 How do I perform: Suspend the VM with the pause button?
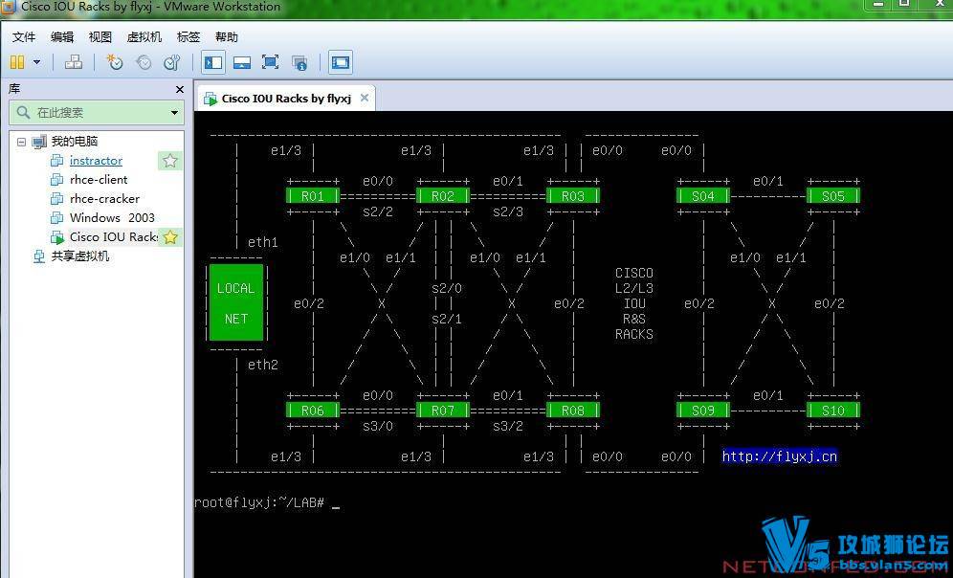click(x=17, y=62)
